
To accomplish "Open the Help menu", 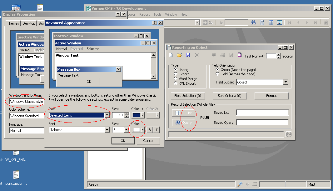I will click(x=184, y=14).
